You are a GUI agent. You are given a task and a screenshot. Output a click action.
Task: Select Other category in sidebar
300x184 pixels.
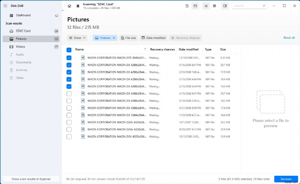[31, 78]
